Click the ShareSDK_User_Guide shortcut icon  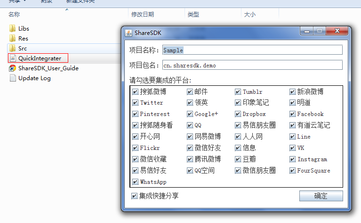coord(12,68)
